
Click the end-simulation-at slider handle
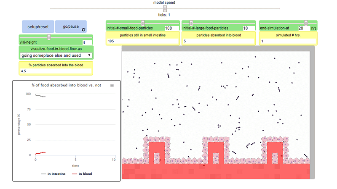coord(306,23)
